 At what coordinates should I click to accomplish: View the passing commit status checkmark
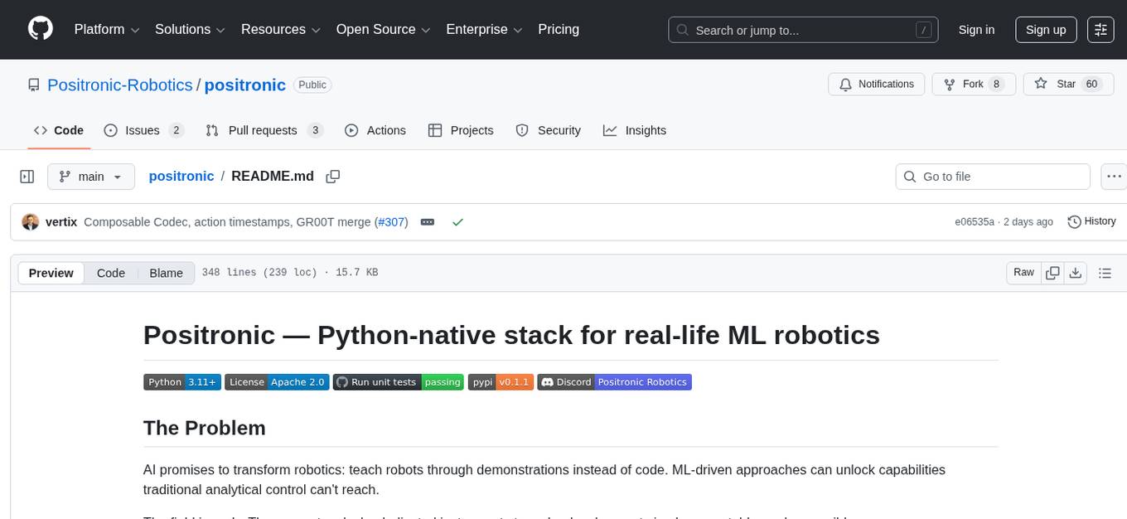[457, 222]
